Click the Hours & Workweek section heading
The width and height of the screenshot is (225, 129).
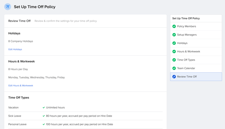tap(21, 61)
